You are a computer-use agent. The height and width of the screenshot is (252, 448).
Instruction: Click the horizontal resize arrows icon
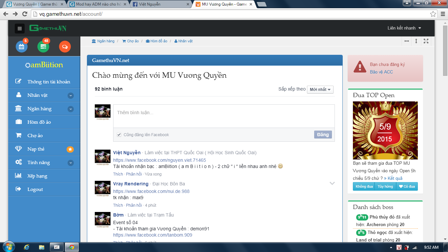tap(407, 41)
